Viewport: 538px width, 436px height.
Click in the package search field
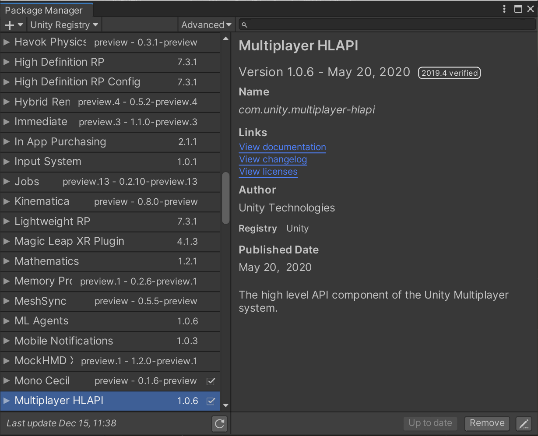(x=387, y=25)
